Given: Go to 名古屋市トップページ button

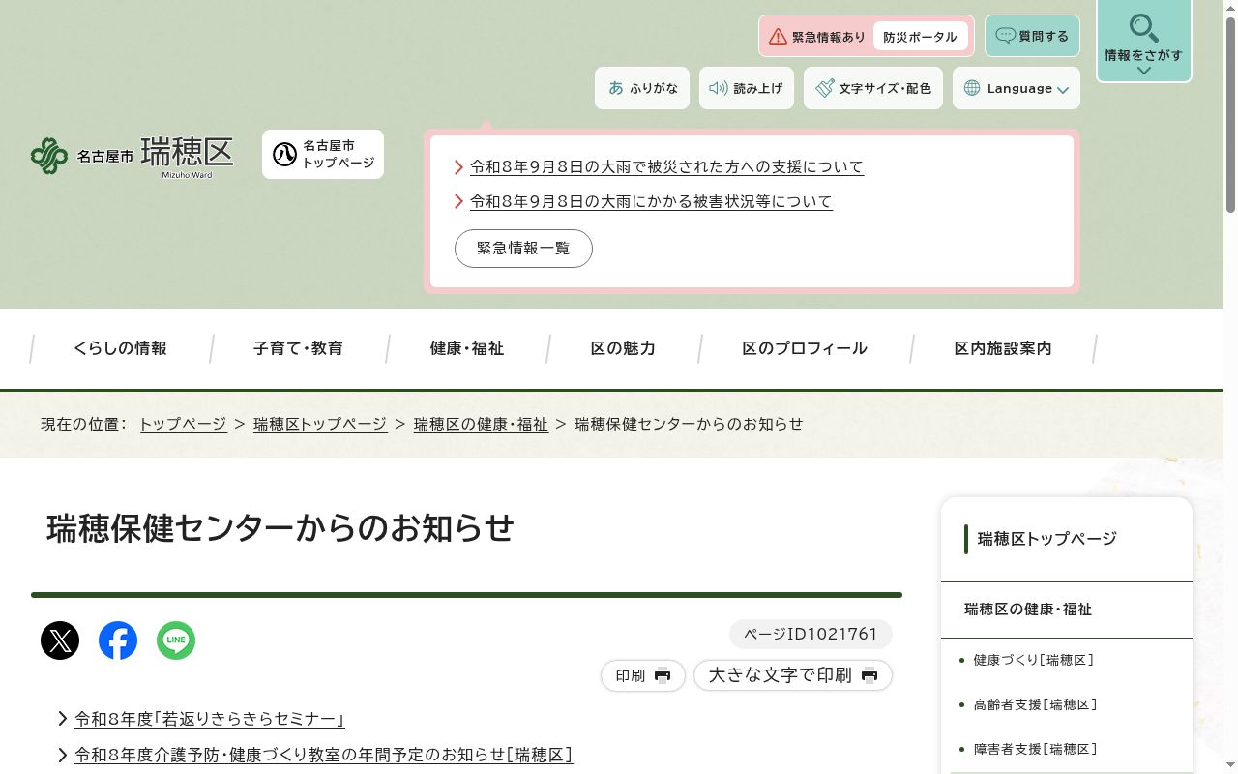Looking at the screenshot, I should tap(323, 154).
